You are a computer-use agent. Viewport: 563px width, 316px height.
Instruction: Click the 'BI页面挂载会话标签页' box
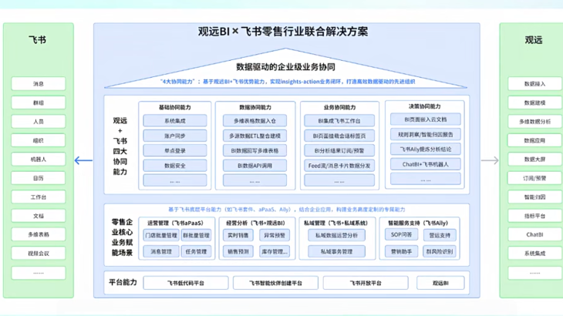[x=339, y=136]
